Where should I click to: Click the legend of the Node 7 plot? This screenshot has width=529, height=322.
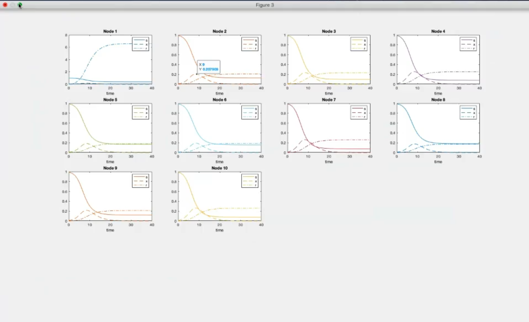pyautogui.click(x=359, y=112)
